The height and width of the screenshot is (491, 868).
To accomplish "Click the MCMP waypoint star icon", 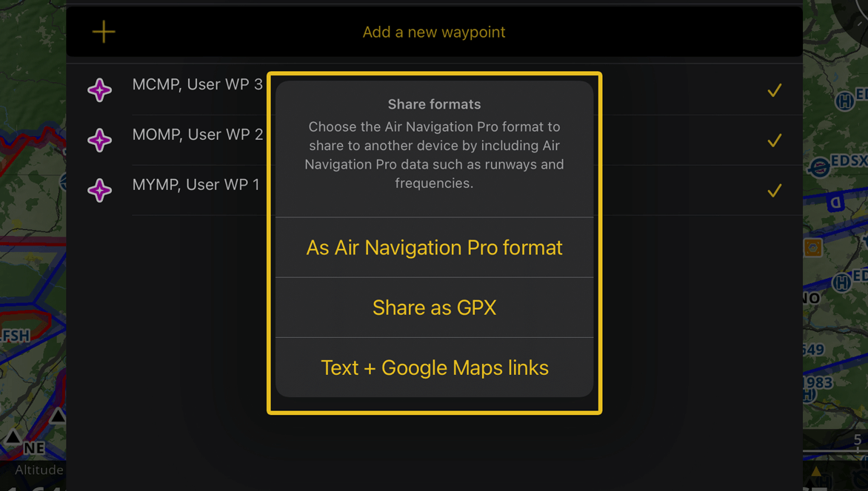I will pyautogui.click(x=100, y=90).
